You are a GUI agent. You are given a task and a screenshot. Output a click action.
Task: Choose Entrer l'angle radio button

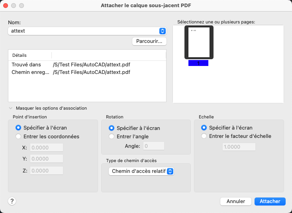point(112,137)
